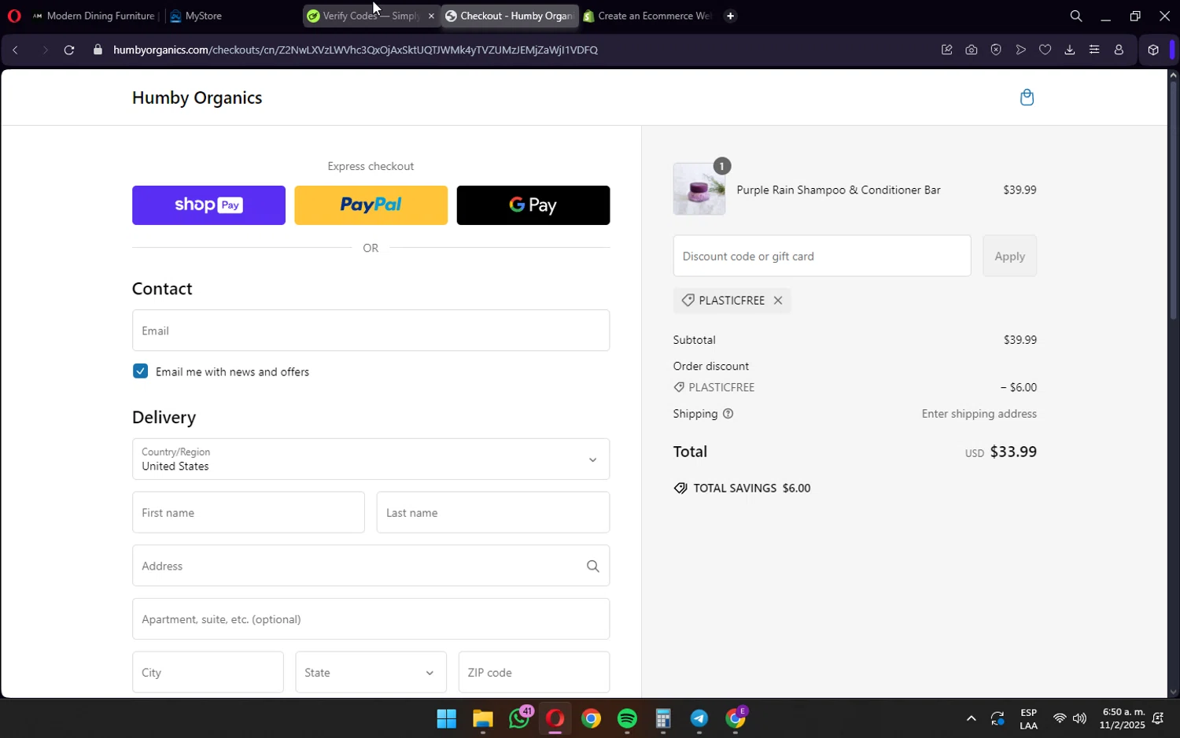The width and height of the screenshot is (1180, 738).
Task: Open a new browser tab
Action: pos(730,16)
